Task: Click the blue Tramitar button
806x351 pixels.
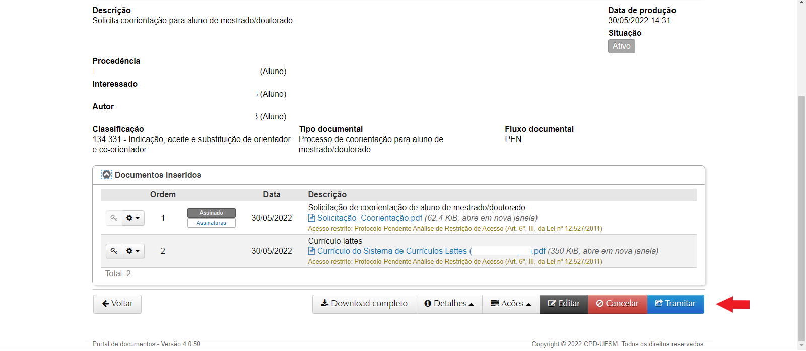Action: (x=675, y=304)
